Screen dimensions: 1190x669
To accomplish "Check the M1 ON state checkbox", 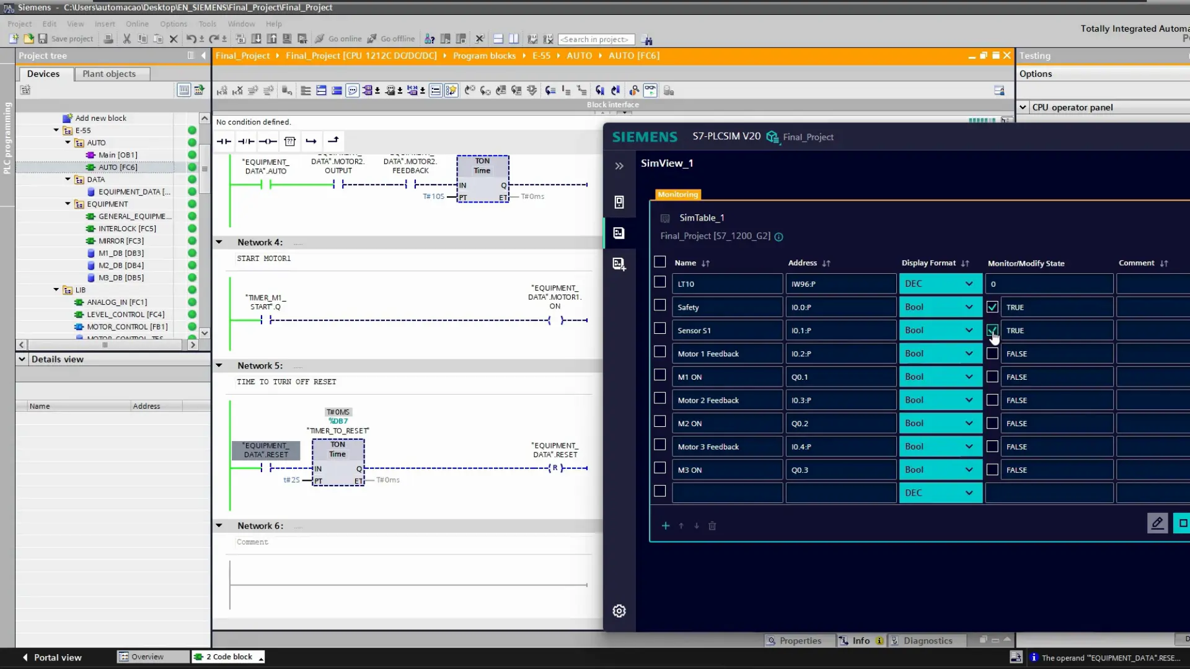I will 992,377.
